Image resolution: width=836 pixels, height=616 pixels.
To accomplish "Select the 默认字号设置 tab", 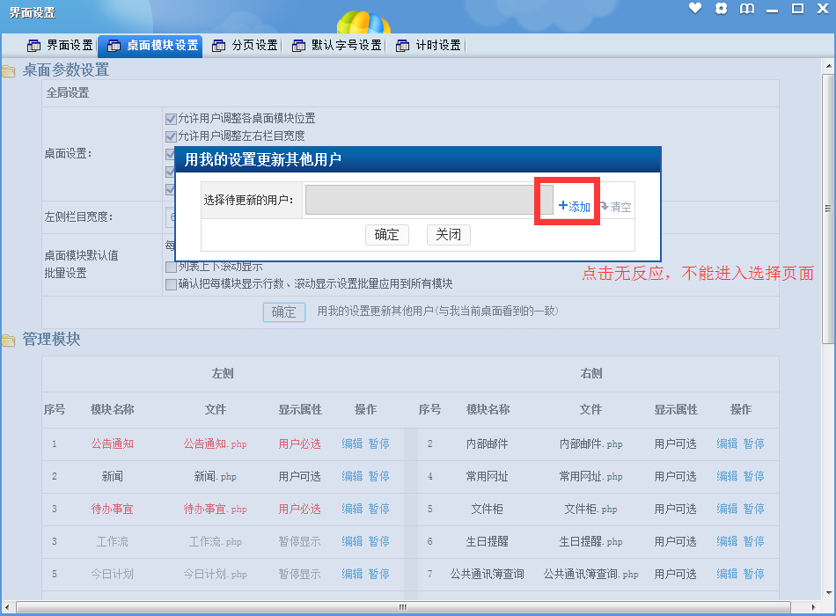I will 336,46.
